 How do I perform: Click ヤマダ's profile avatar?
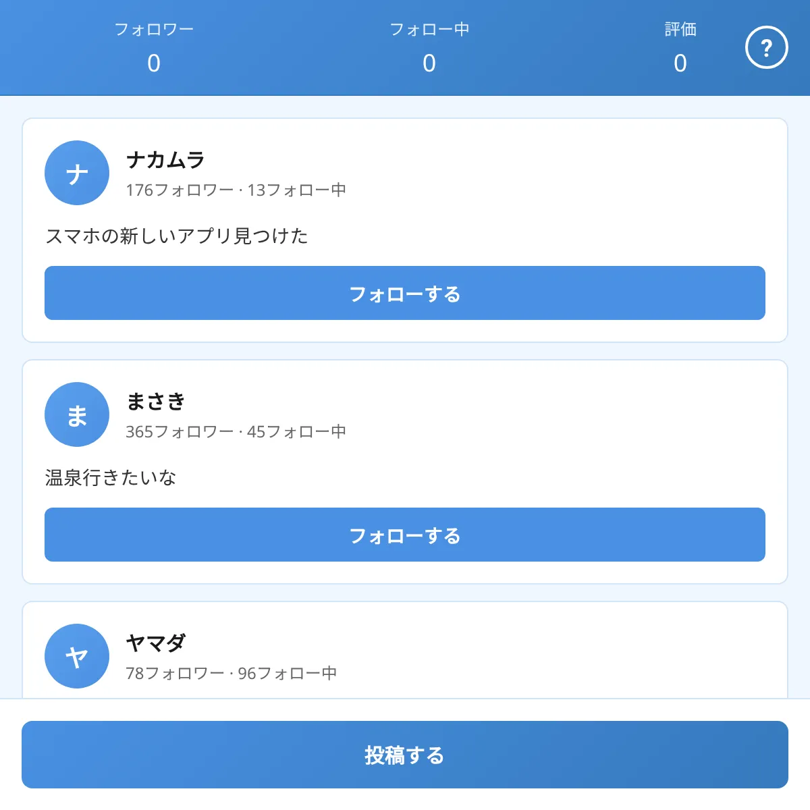76,655
